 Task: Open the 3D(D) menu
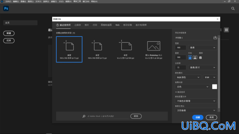click(61, 1)
